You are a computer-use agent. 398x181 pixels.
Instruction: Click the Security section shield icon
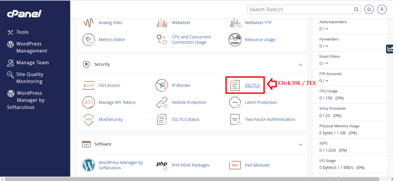pos(86,65)
